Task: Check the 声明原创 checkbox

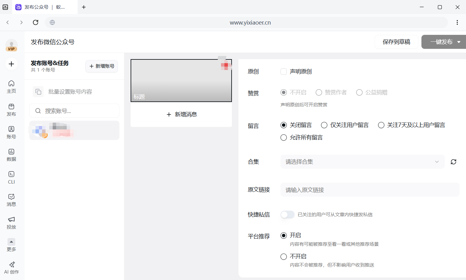Action: point(284,72)
